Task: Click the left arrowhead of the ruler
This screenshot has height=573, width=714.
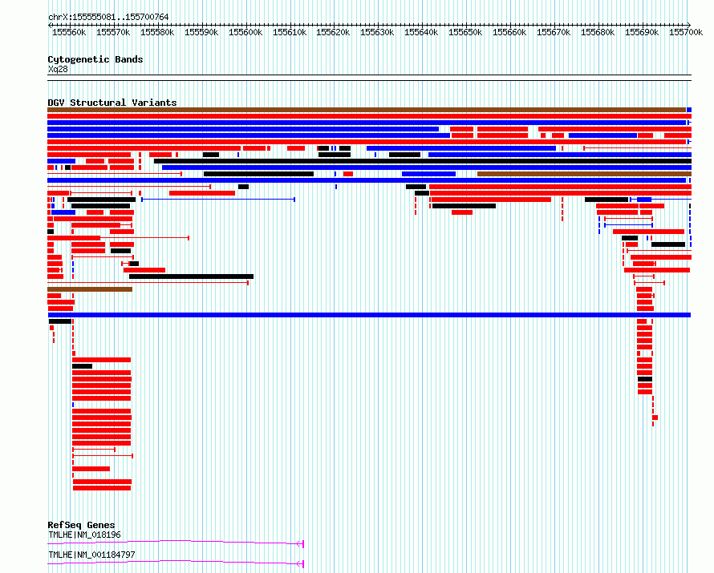Action: click(50, 25)
